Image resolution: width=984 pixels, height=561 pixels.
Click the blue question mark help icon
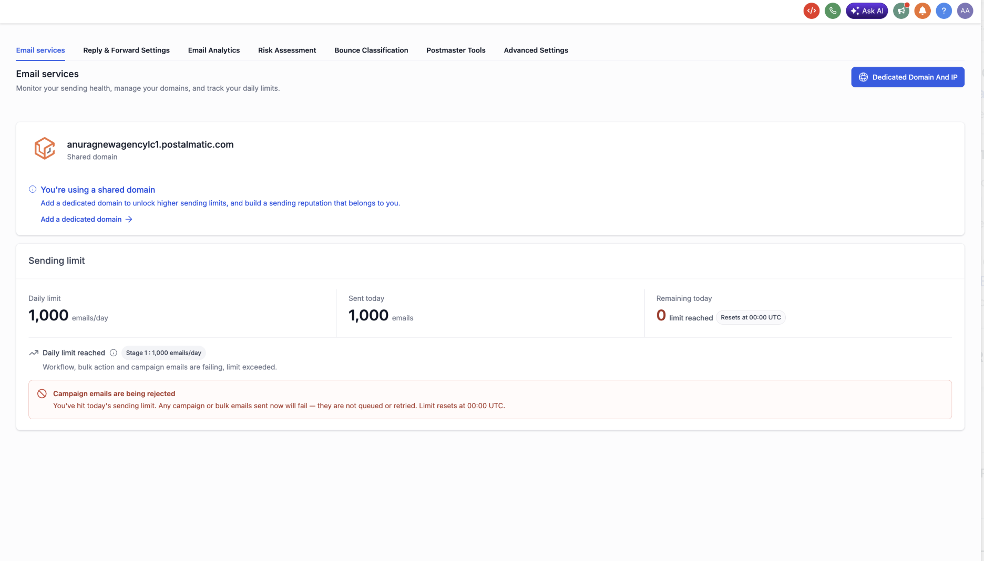click(x=944, y=11)
